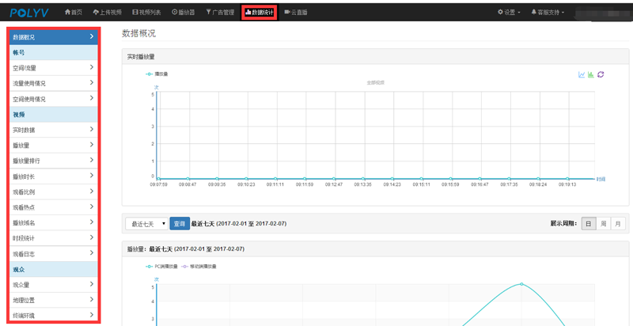The height and width of the screenshot is (326, 633).
Task: Toggle 播放量 legend series in realtime chart
Action: tap(157, 74)
